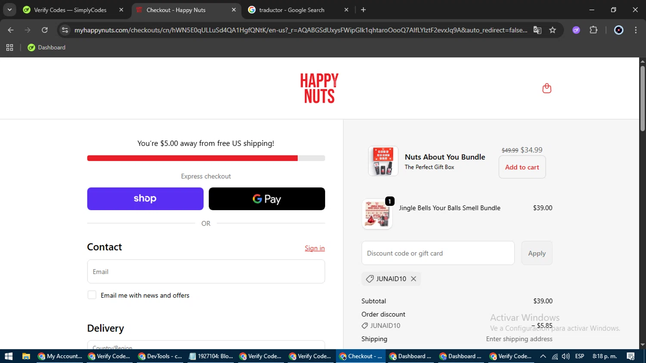Open the Country/Region dropdown
Screen dimensions: 646x363
point(206,345)
